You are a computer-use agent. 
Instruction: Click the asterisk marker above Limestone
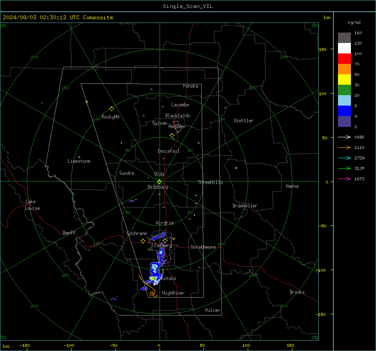point(79,157)
